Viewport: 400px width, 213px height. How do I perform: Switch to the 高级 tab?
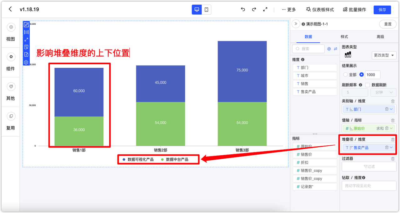380,36
